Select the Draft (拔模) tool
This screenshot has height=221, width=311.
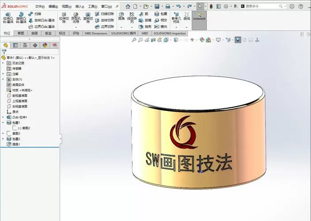pos(145,20)
